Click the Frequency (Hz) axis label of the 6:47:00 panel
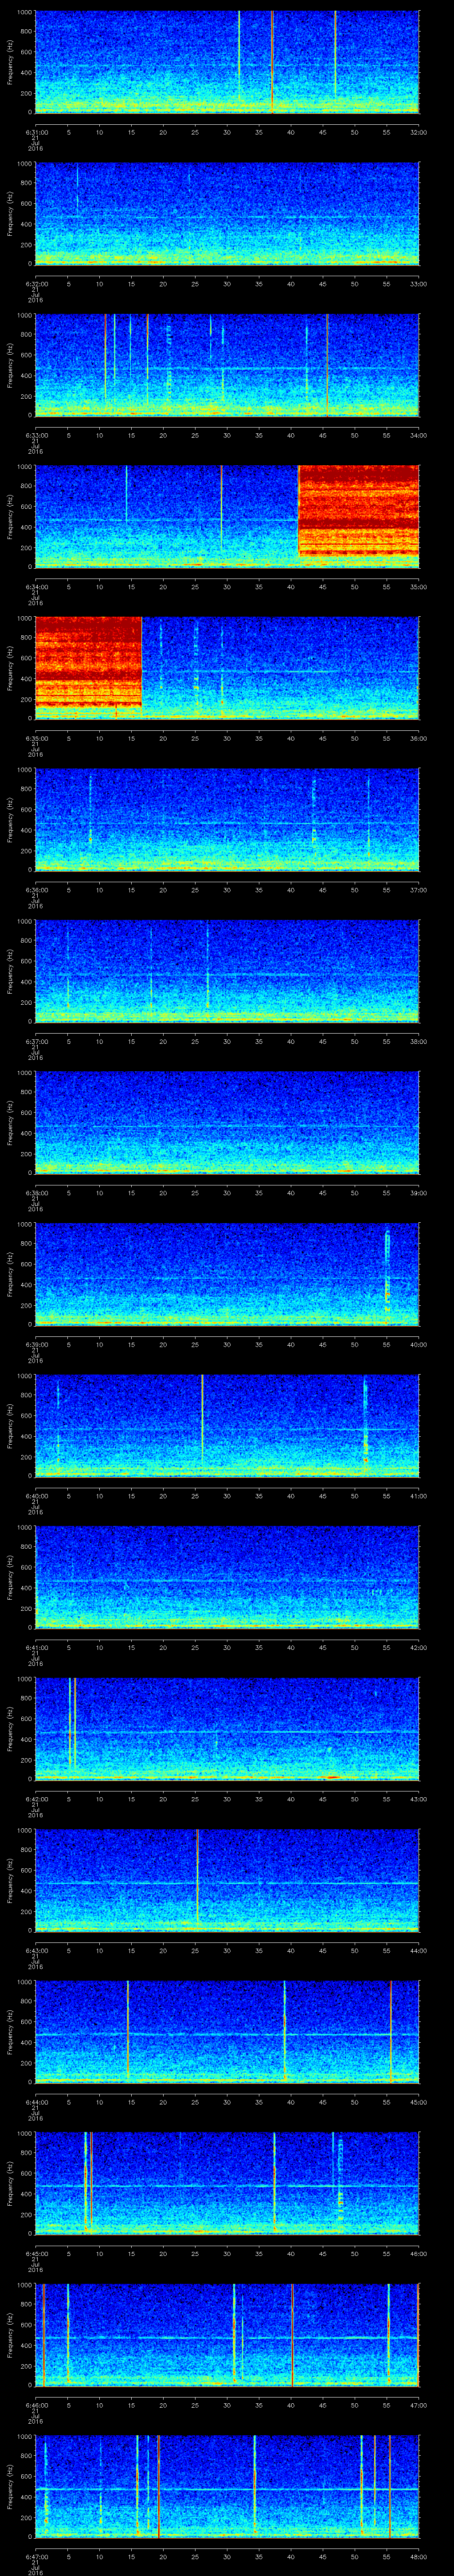 click(x=10, y=2486)
